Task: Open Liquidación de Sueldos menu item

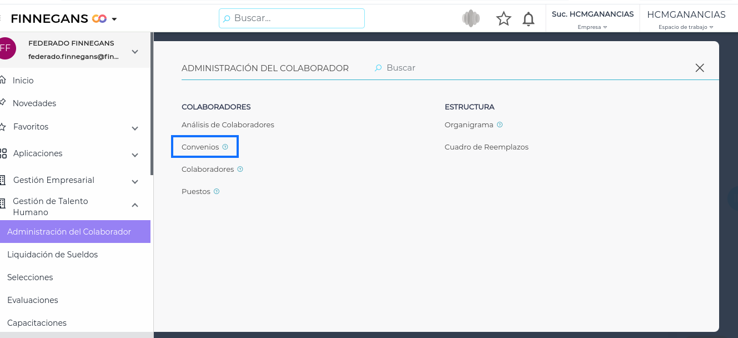Action: (x=52, y=255)
